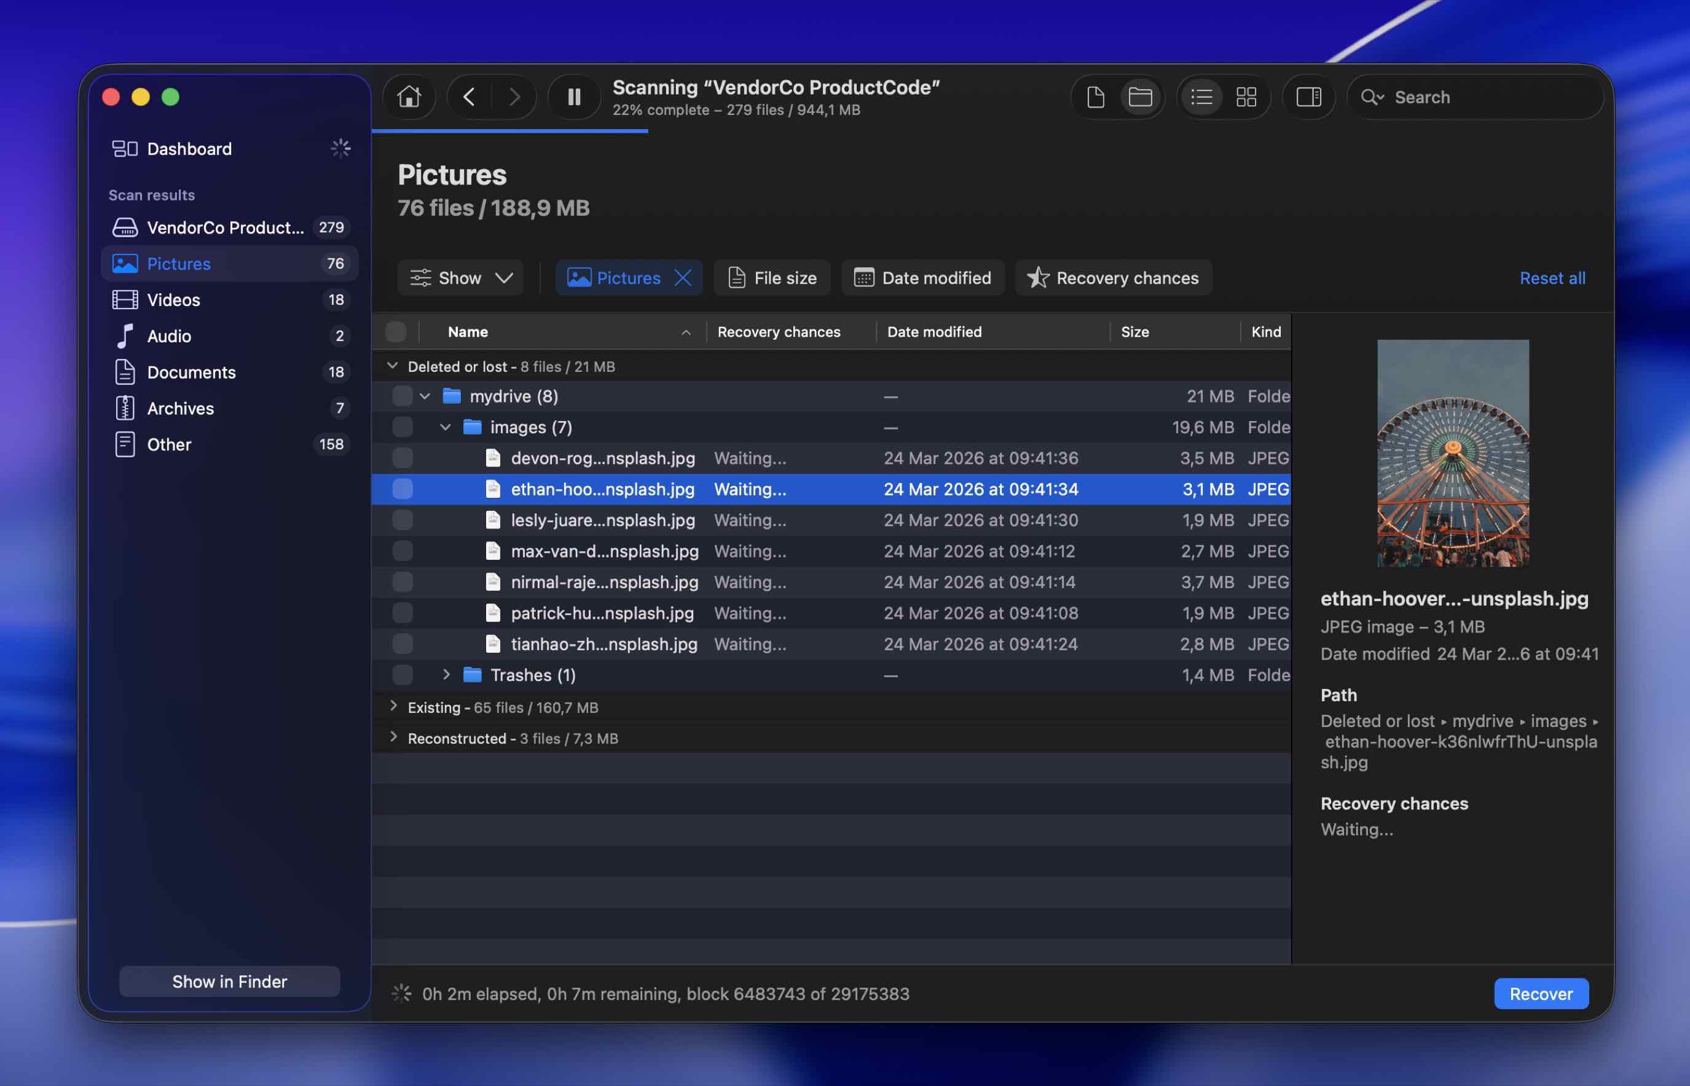Select patrick-hu...nsplash.jpg file name
This screenshot has width=1690, height=1086.
click(x=602, y=613)
